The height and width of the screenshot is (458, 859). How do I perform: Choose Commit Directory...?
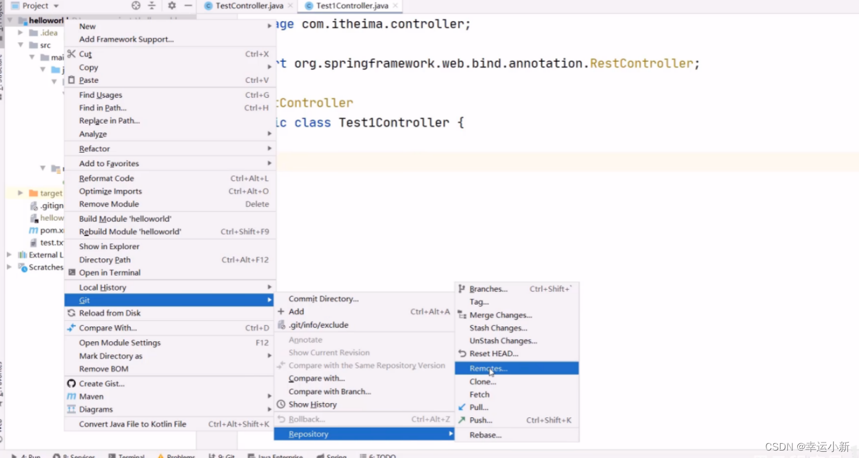364,299
